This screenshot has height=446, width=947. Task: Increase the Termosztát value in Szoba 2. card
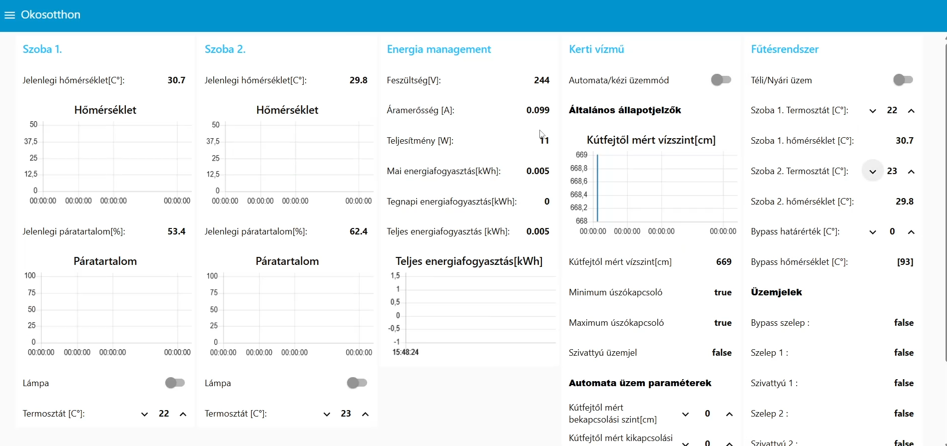[x=365, y=414]
